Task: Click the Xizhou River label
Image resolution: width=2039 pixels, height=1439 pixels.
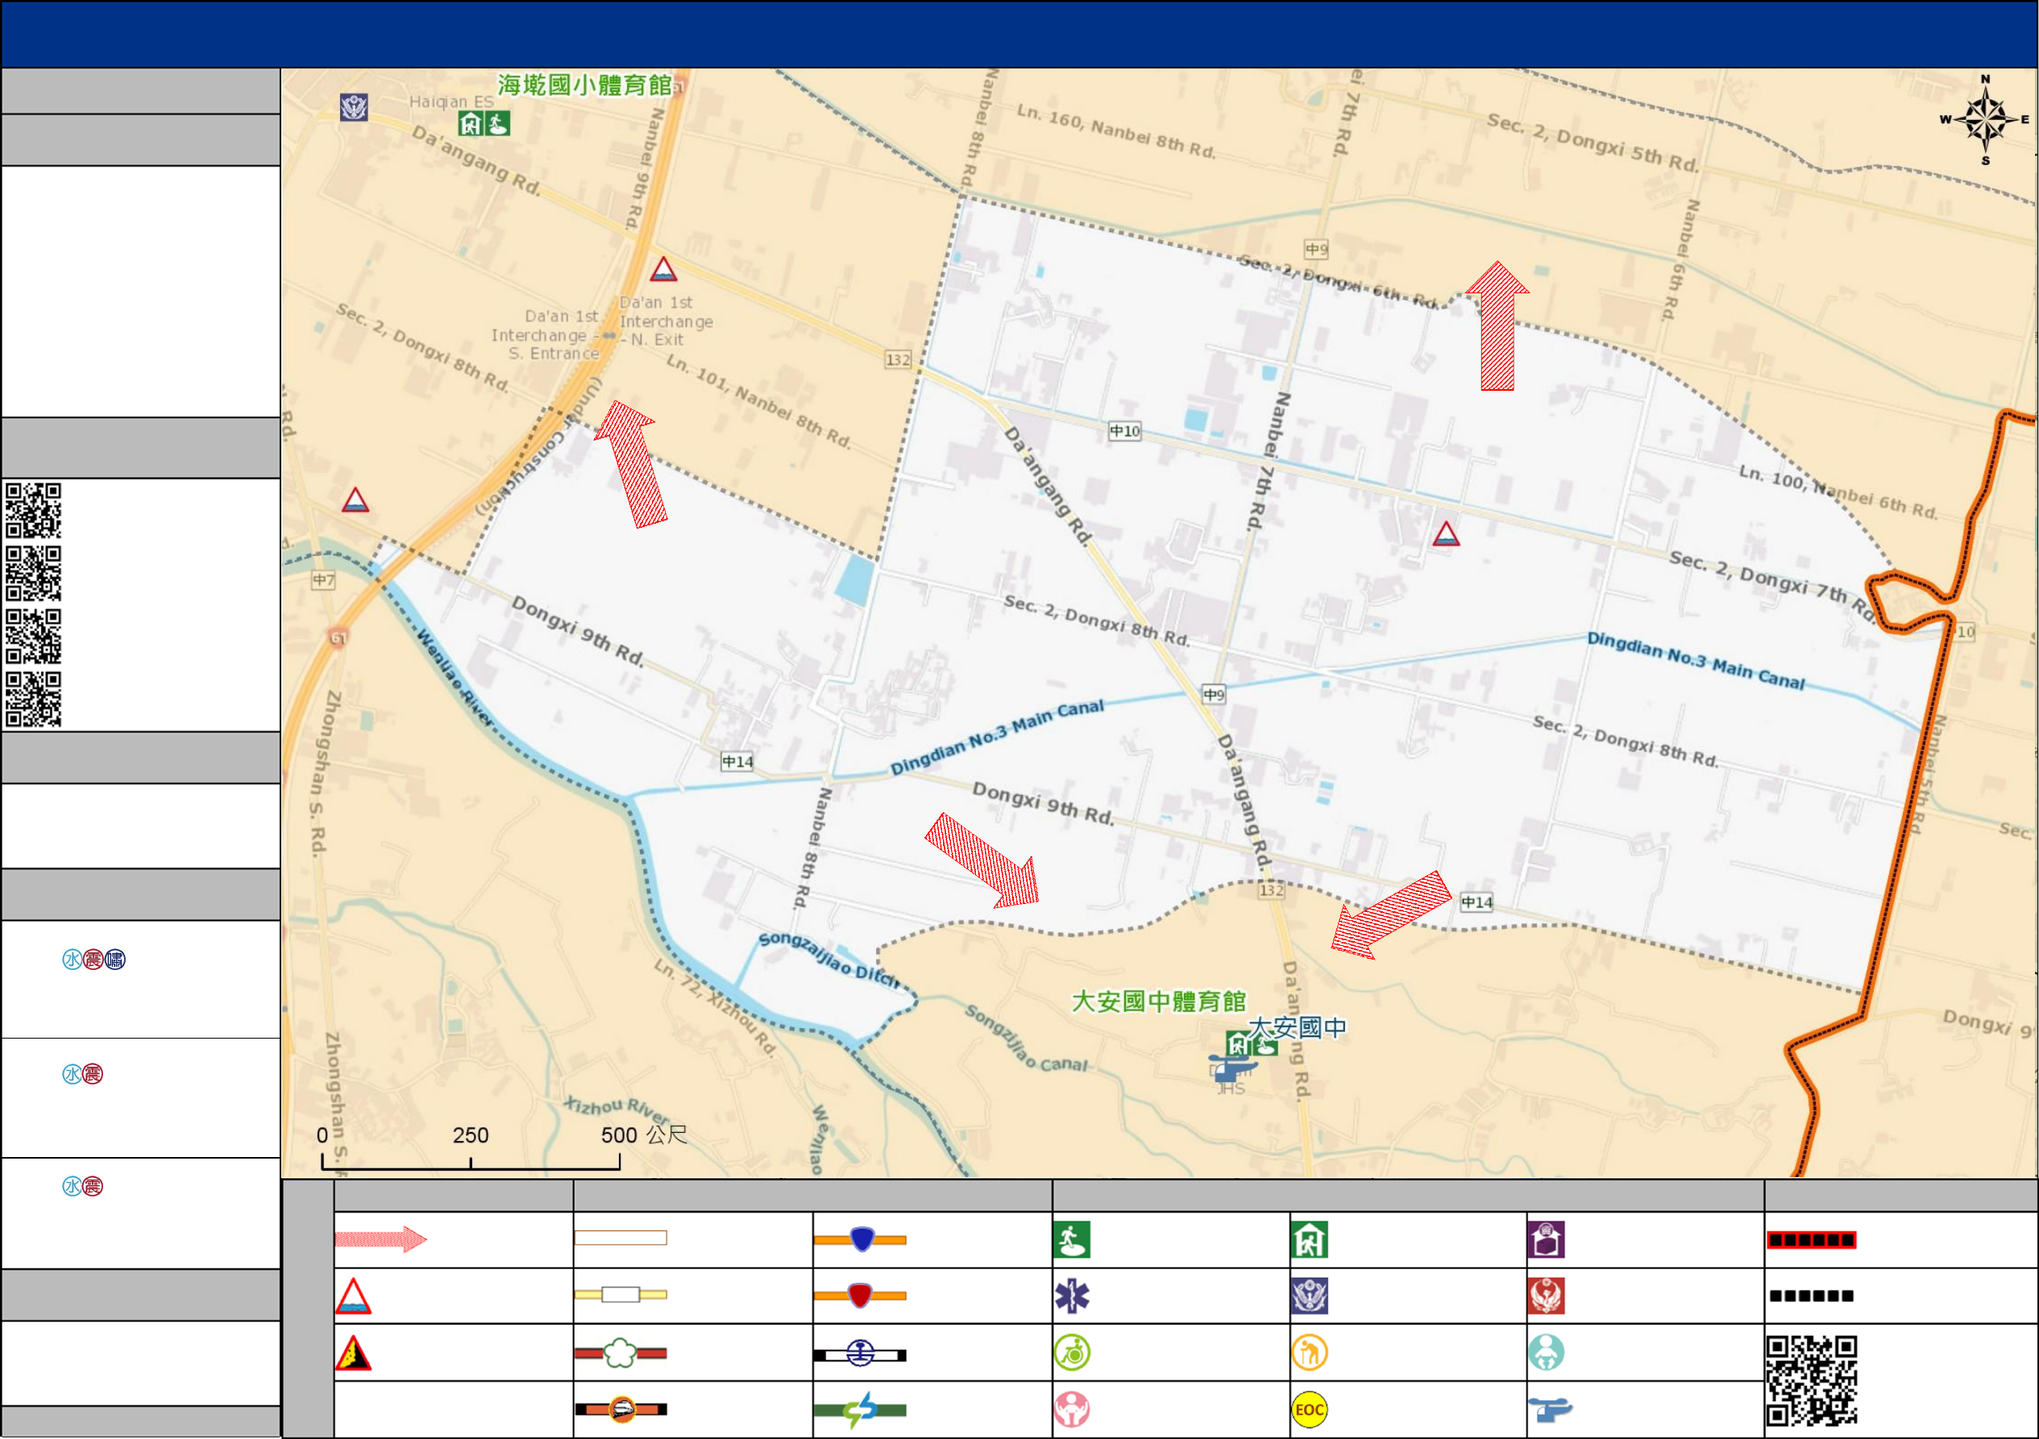Action: (x=617, y=1109)
